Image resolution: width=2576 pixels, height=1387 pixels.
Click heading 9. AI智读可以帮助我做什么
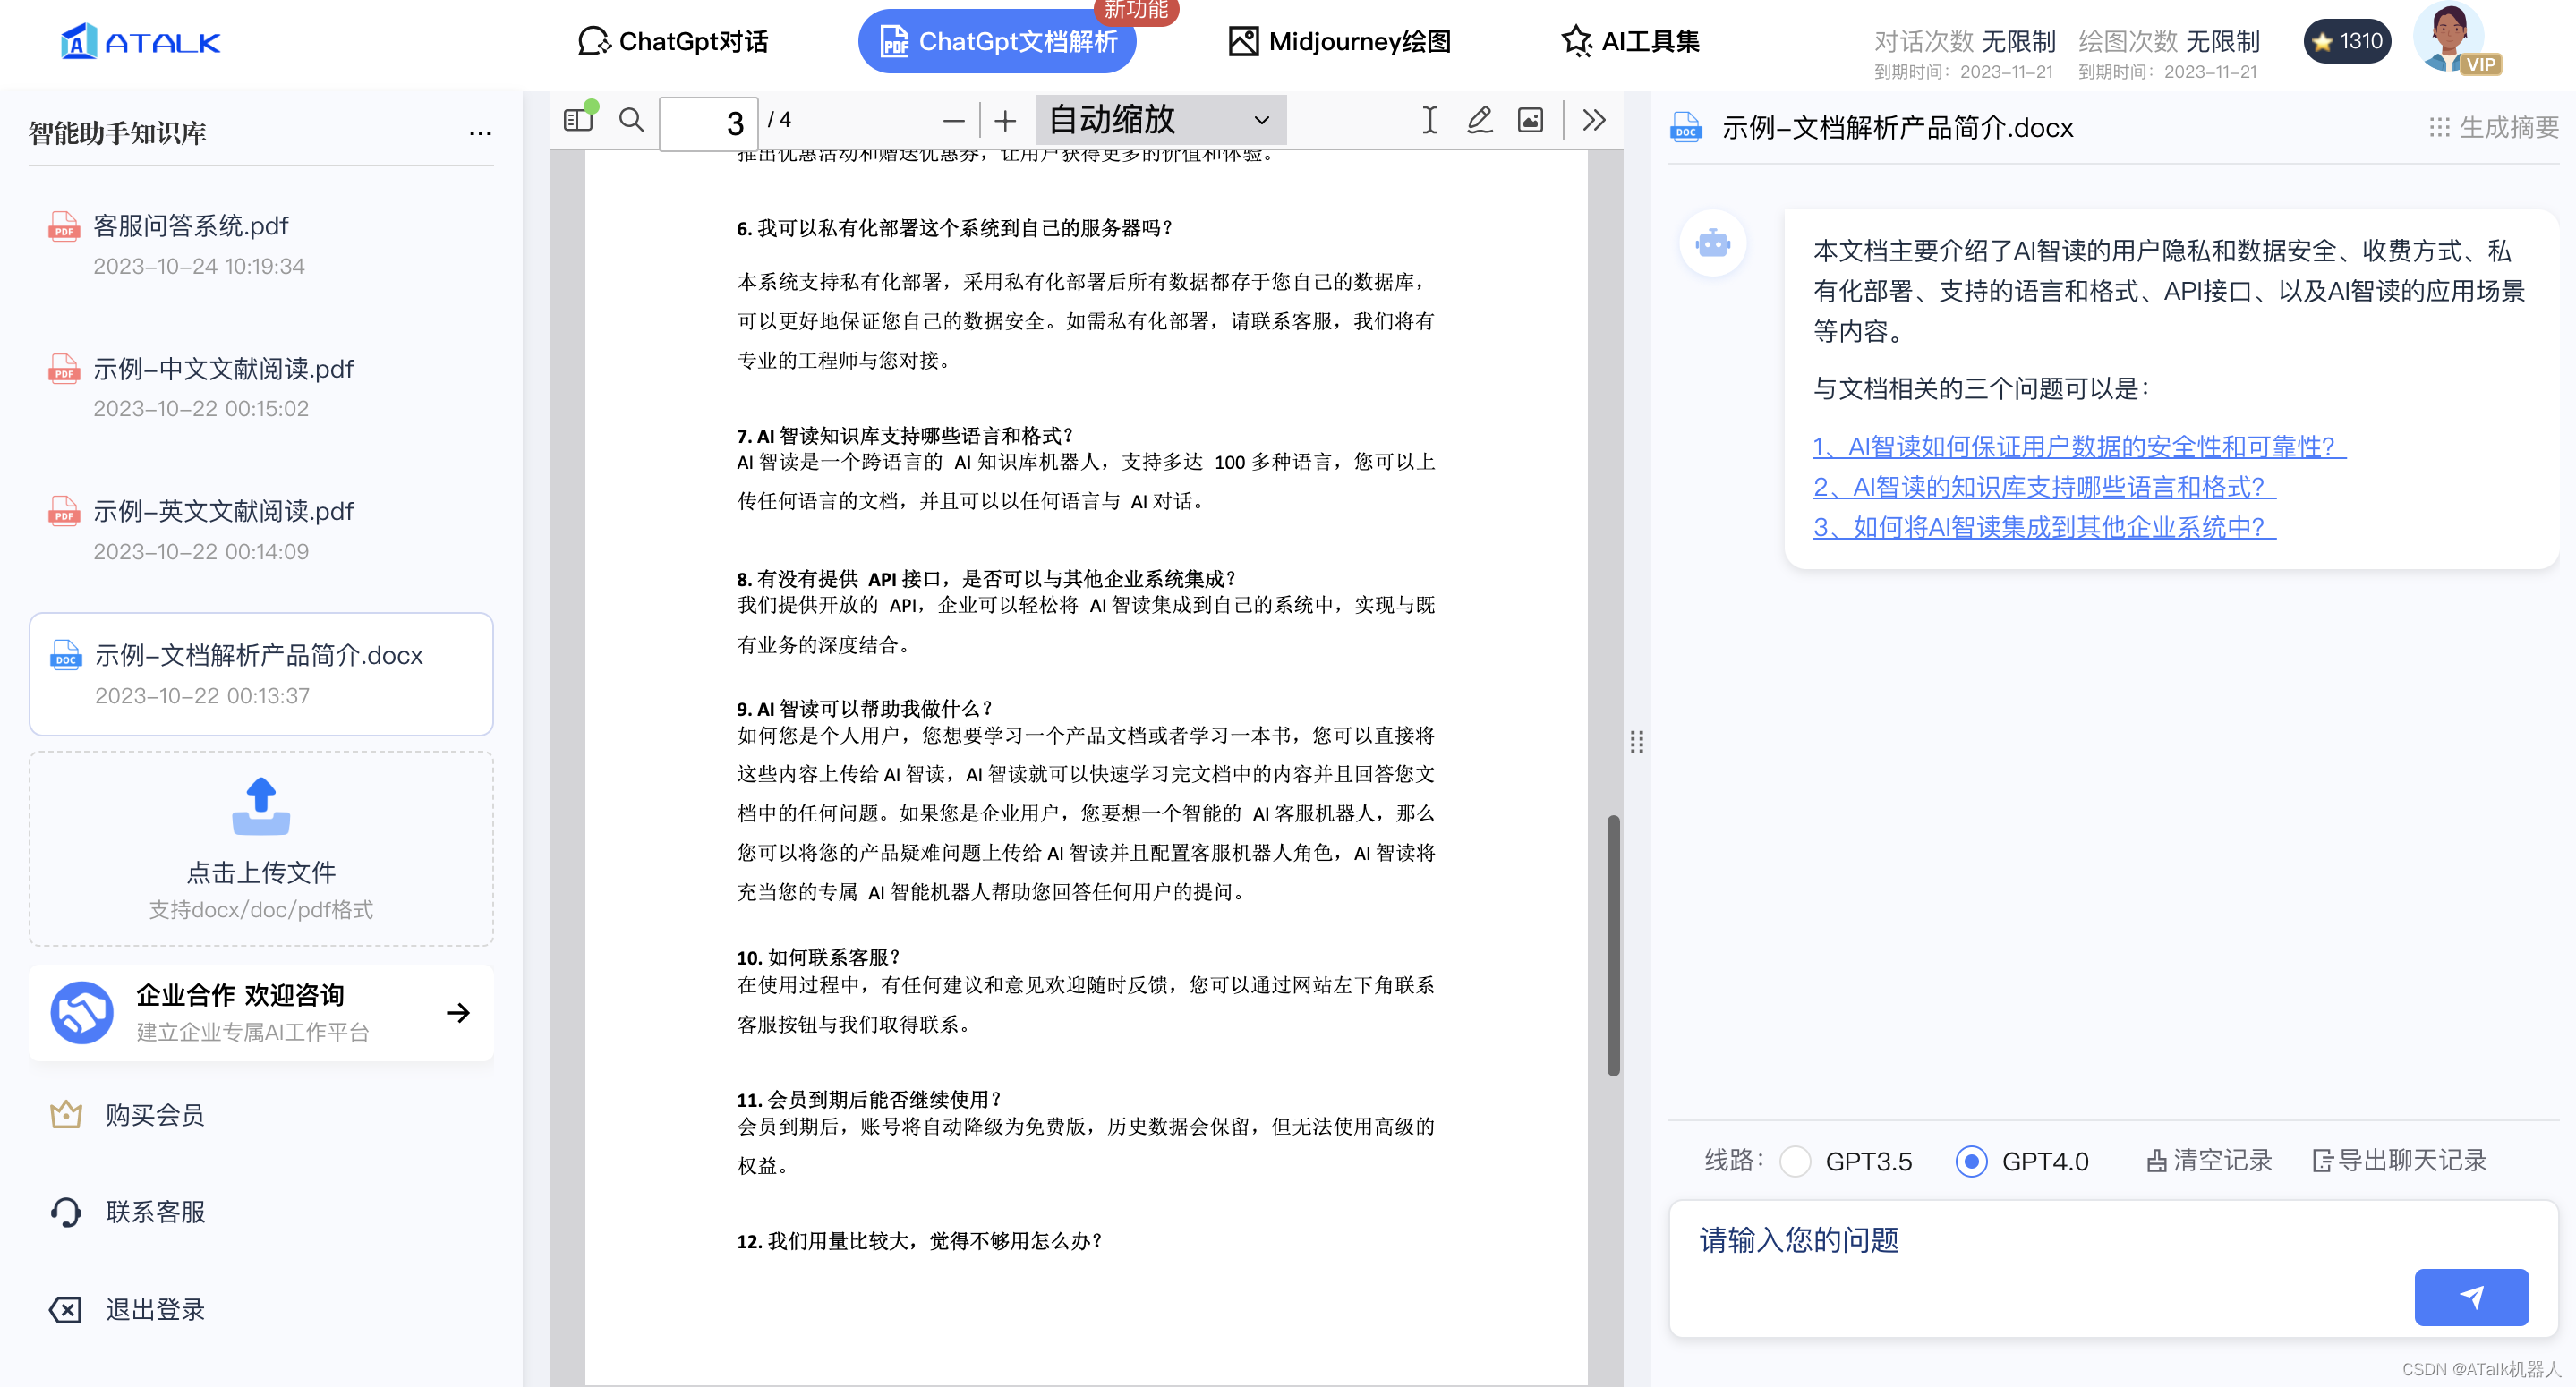865,708
